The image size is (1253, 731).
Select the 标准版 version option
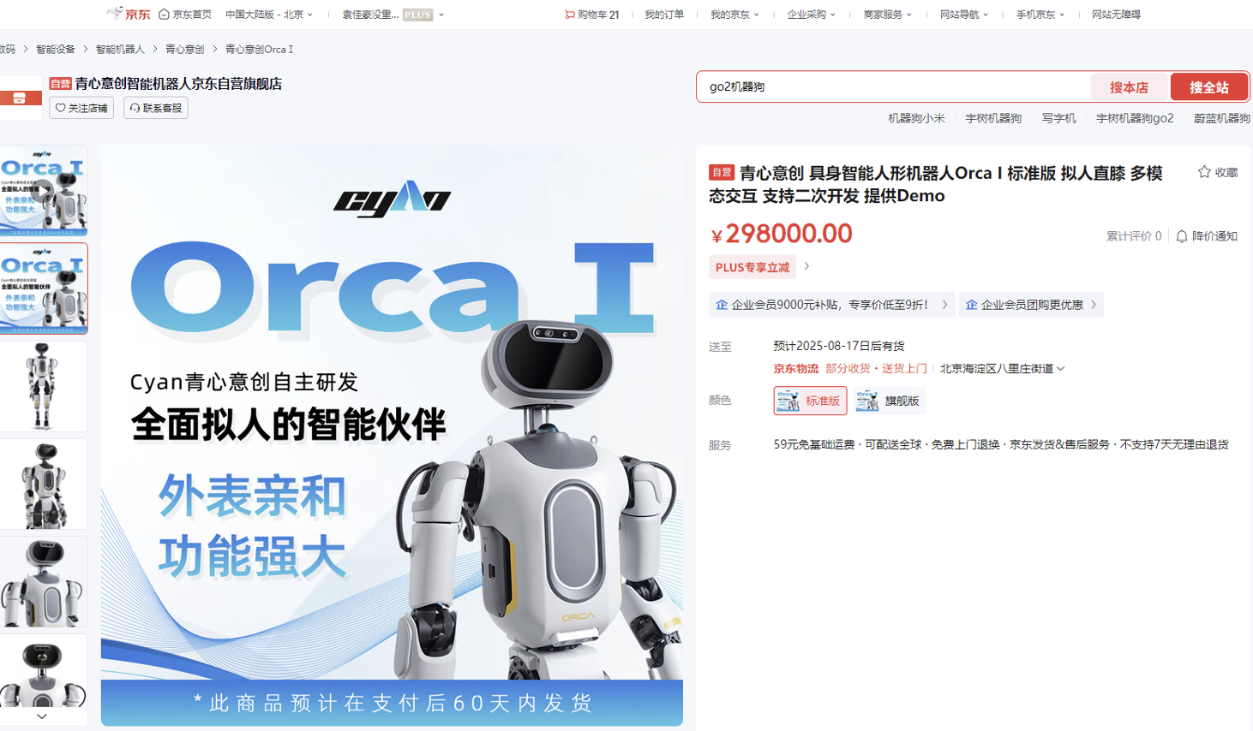pyautogui.click(x=810, y=401)
